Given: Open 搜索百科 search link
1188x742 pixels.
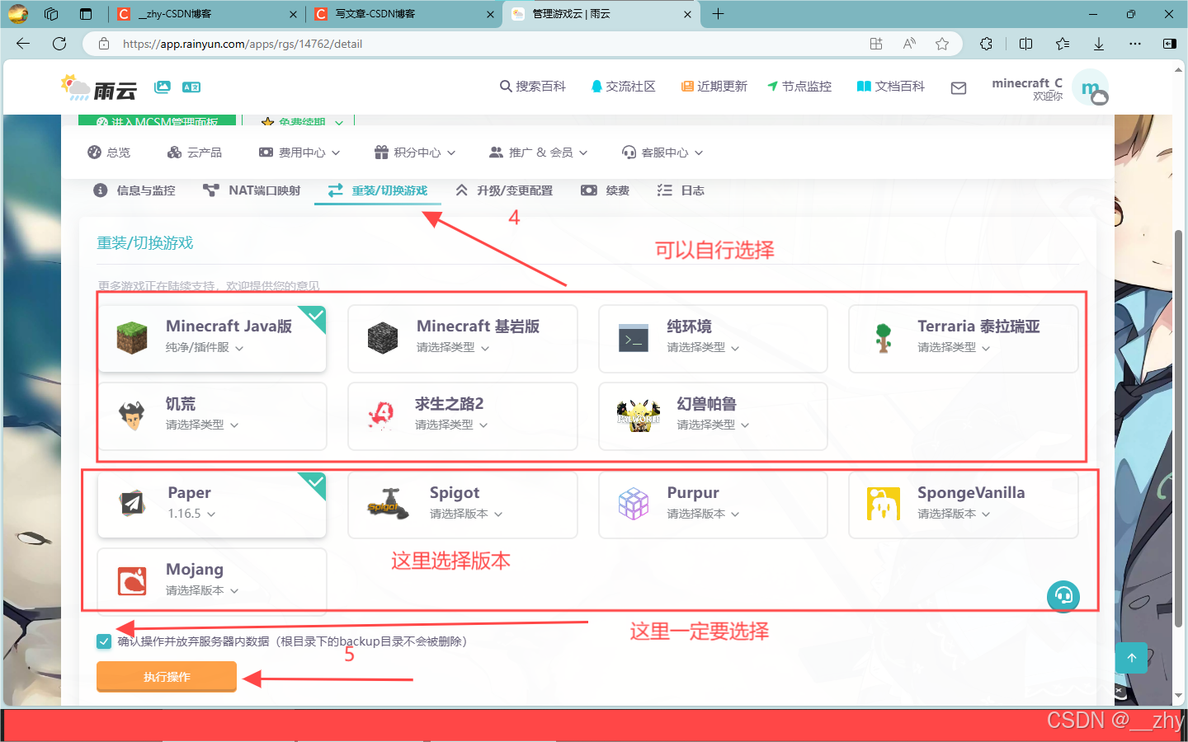Looking at the screenshot, I should (533, 87).
